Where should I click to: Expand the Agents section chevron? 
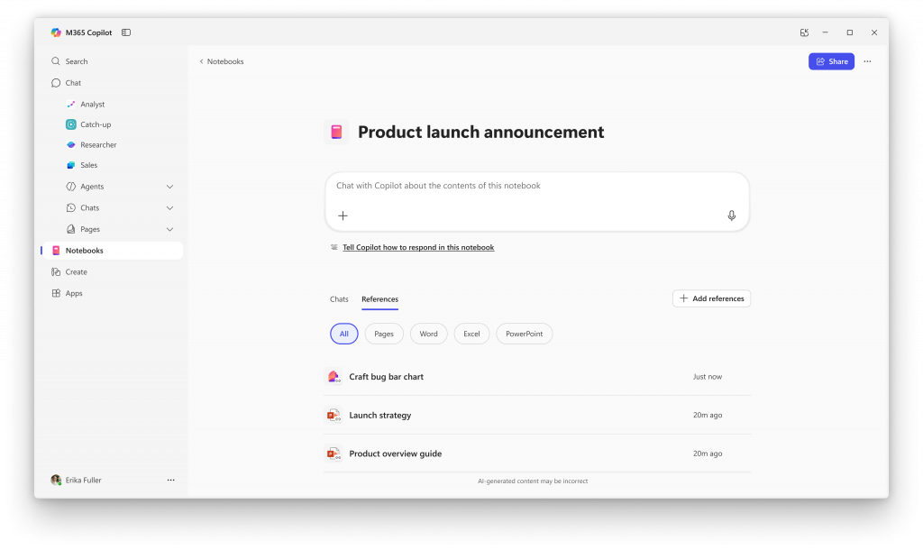169,187
